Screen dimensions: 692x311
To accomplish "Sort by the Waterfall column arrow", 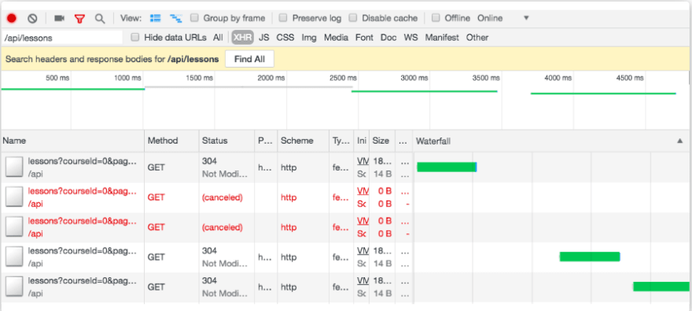I will point(679,141).
